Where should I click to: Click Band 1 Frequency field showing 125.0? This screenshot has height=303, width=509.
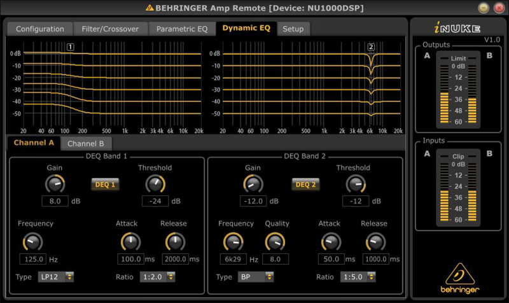pos(32,259)
